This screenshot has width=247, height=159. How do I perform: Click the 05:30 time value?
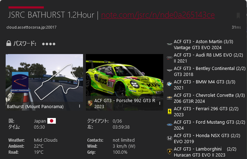pyautogui.click(x=39, y=127)
